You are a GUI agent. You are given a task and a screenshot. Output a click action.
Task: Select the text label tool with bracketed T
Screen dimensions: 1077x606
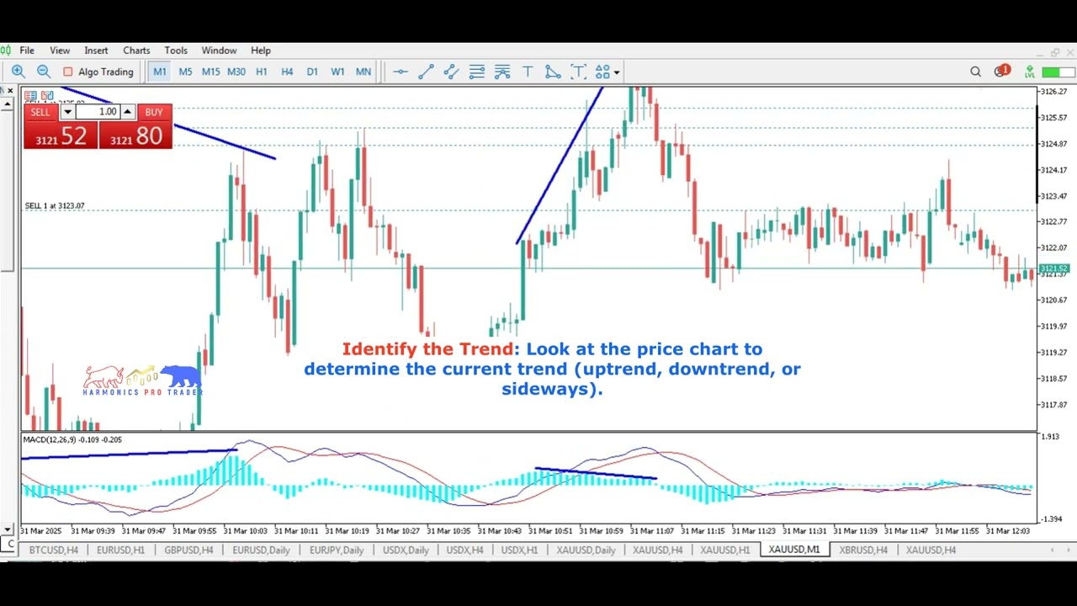pyautogui.click(x=578, y=72)
